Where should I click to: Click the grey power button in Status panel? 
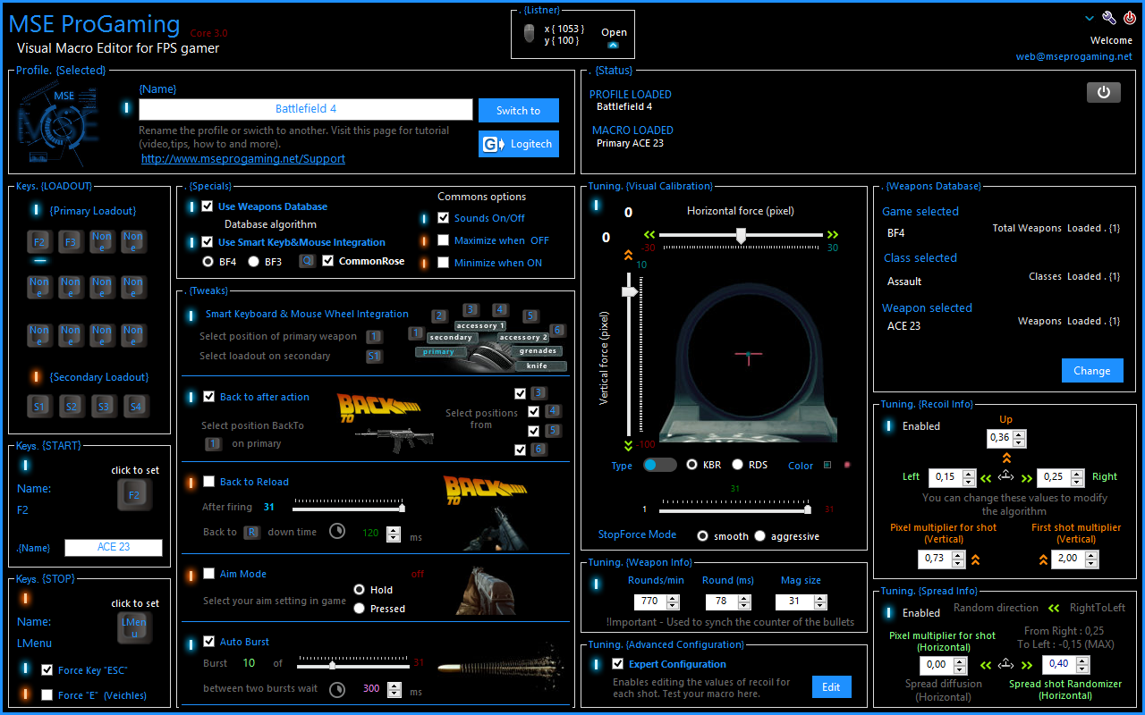coord(1104,92)
